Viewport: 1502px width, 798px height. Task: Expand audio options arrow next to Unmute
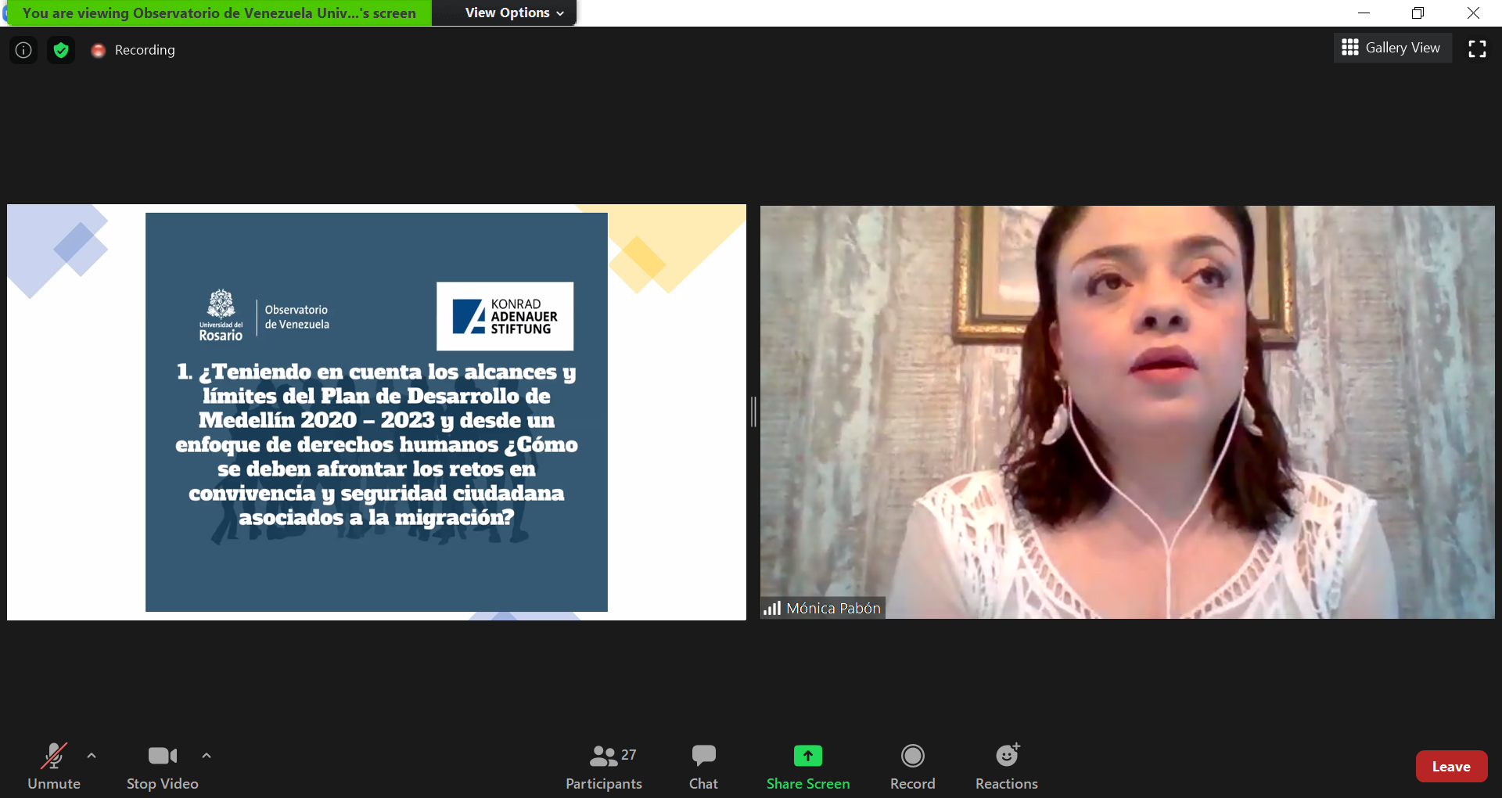click(92, 756)
